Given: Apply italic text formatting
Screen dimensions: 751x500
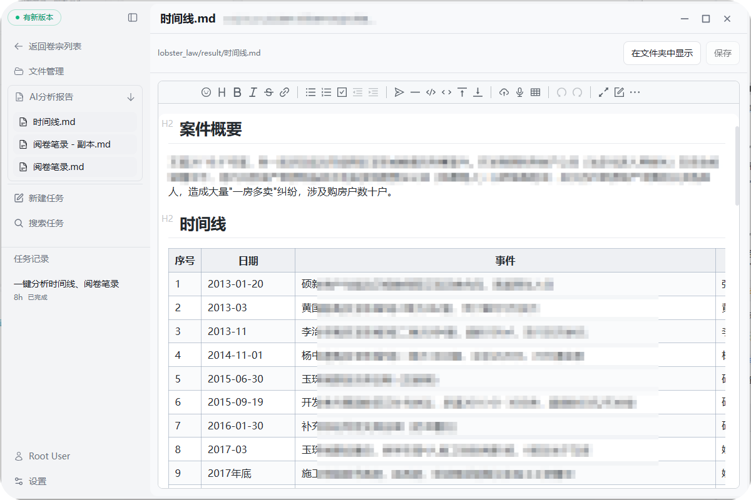Looking at the screenshot, I should 253,92.
